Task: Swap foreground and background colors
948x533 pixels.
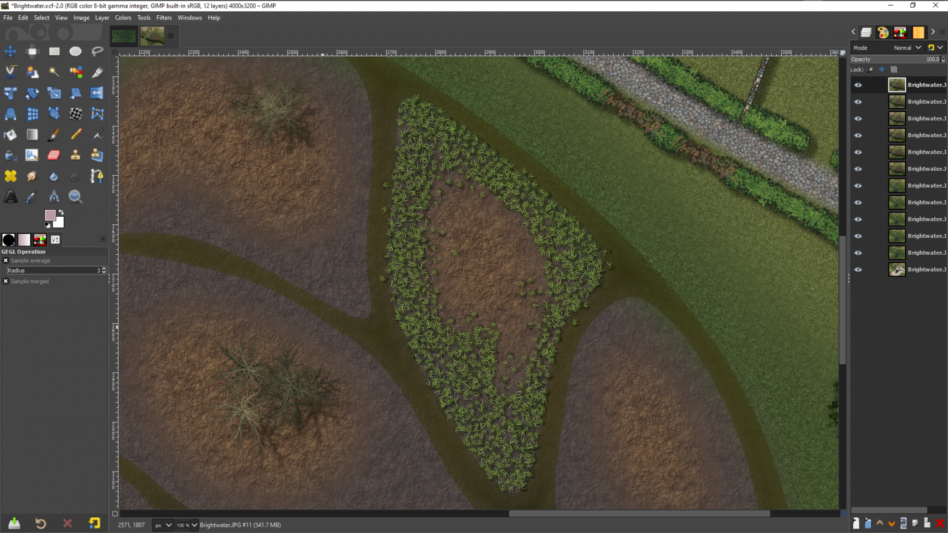Action: click(61, 212)
